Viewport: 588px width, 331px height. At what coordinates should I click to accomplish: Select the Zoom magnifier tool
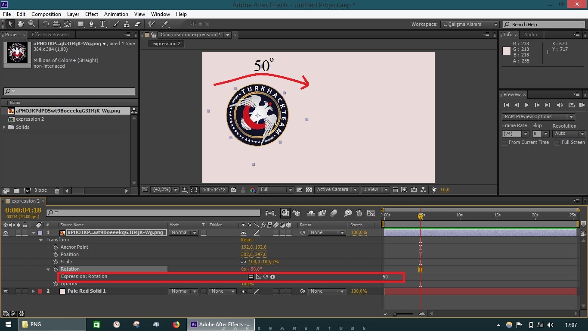(x=31, y=24)
